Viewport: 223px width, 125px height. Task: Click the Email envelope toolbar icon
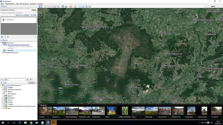pos(80,6)
